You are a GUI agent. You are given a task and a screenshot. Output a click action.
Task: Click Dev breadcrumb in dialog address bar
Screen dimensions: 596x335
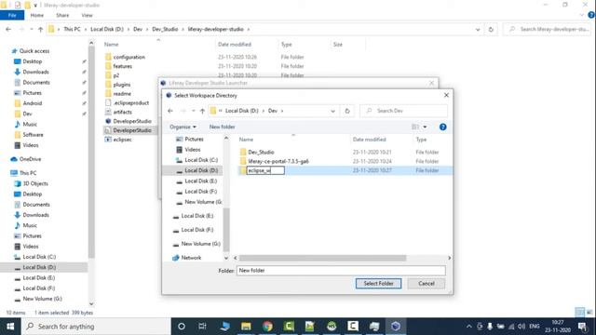(x=273, y=111)
